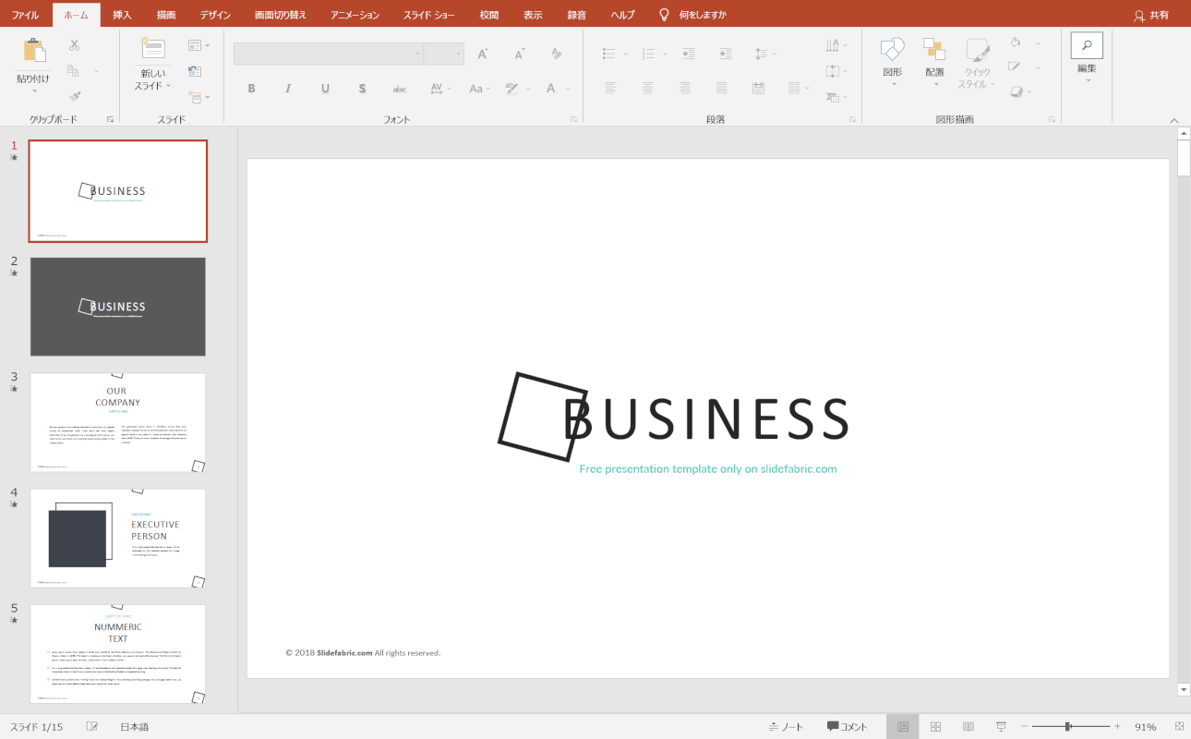The width and height of the screenshot is (1191, 739).
Task: Toggle the コメント (Comments) pane
Action: click(847, 727)
